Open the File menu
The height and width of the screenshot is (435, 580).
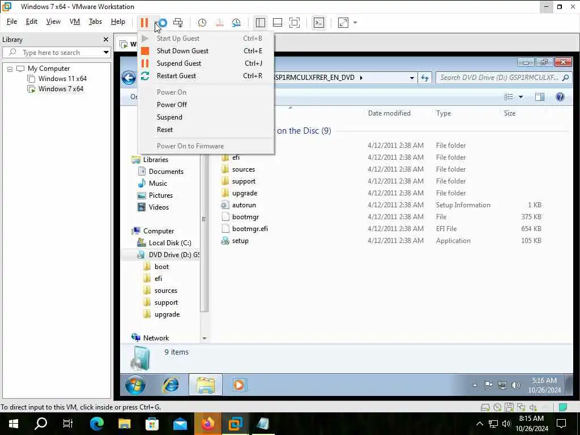(x=12, y=22)
